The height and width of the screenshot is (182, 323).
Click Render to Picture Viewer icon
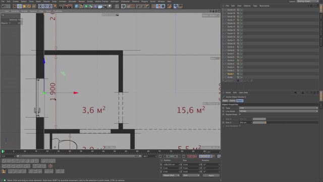pyautogui.click(x=66, y=7)
